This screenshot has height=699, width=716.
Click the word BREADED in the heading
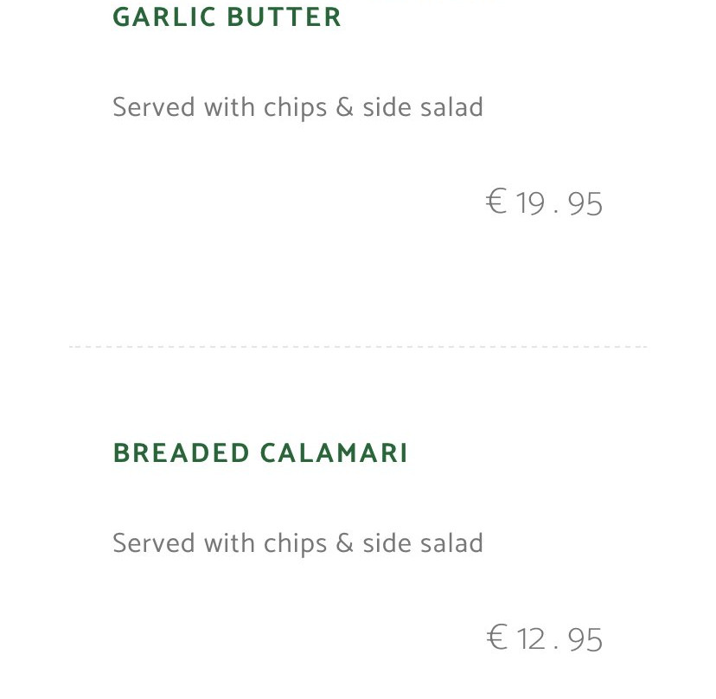(x=181, y=452)
